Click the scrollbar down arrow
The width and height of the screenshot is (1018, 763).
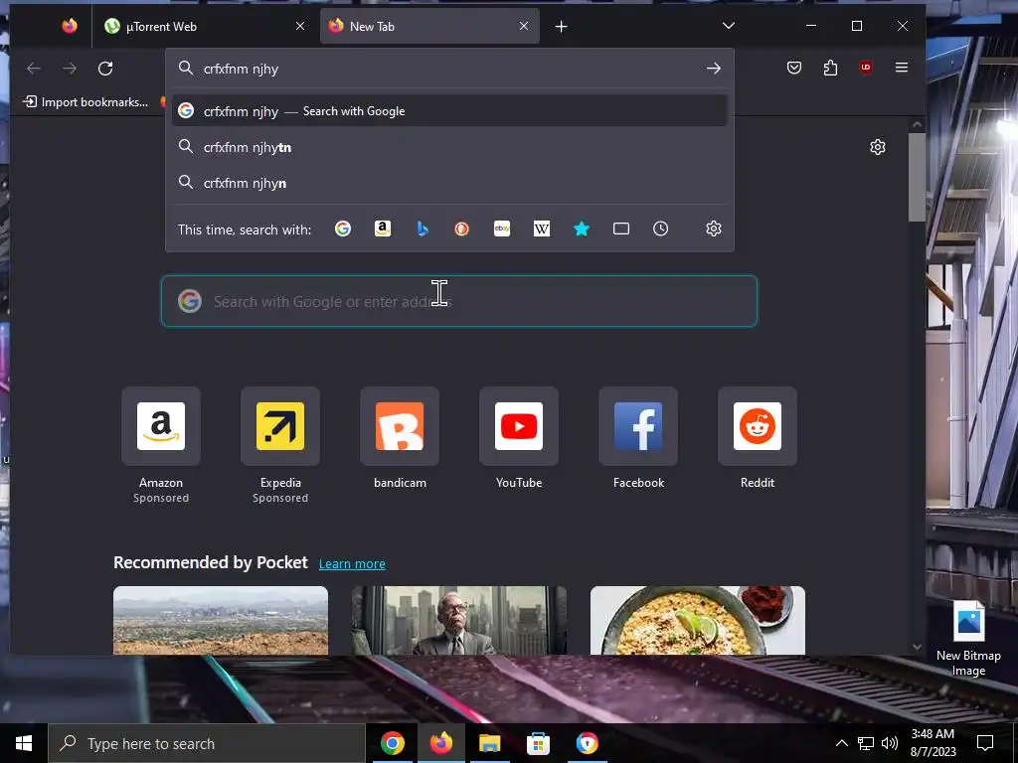click(917, 646)
